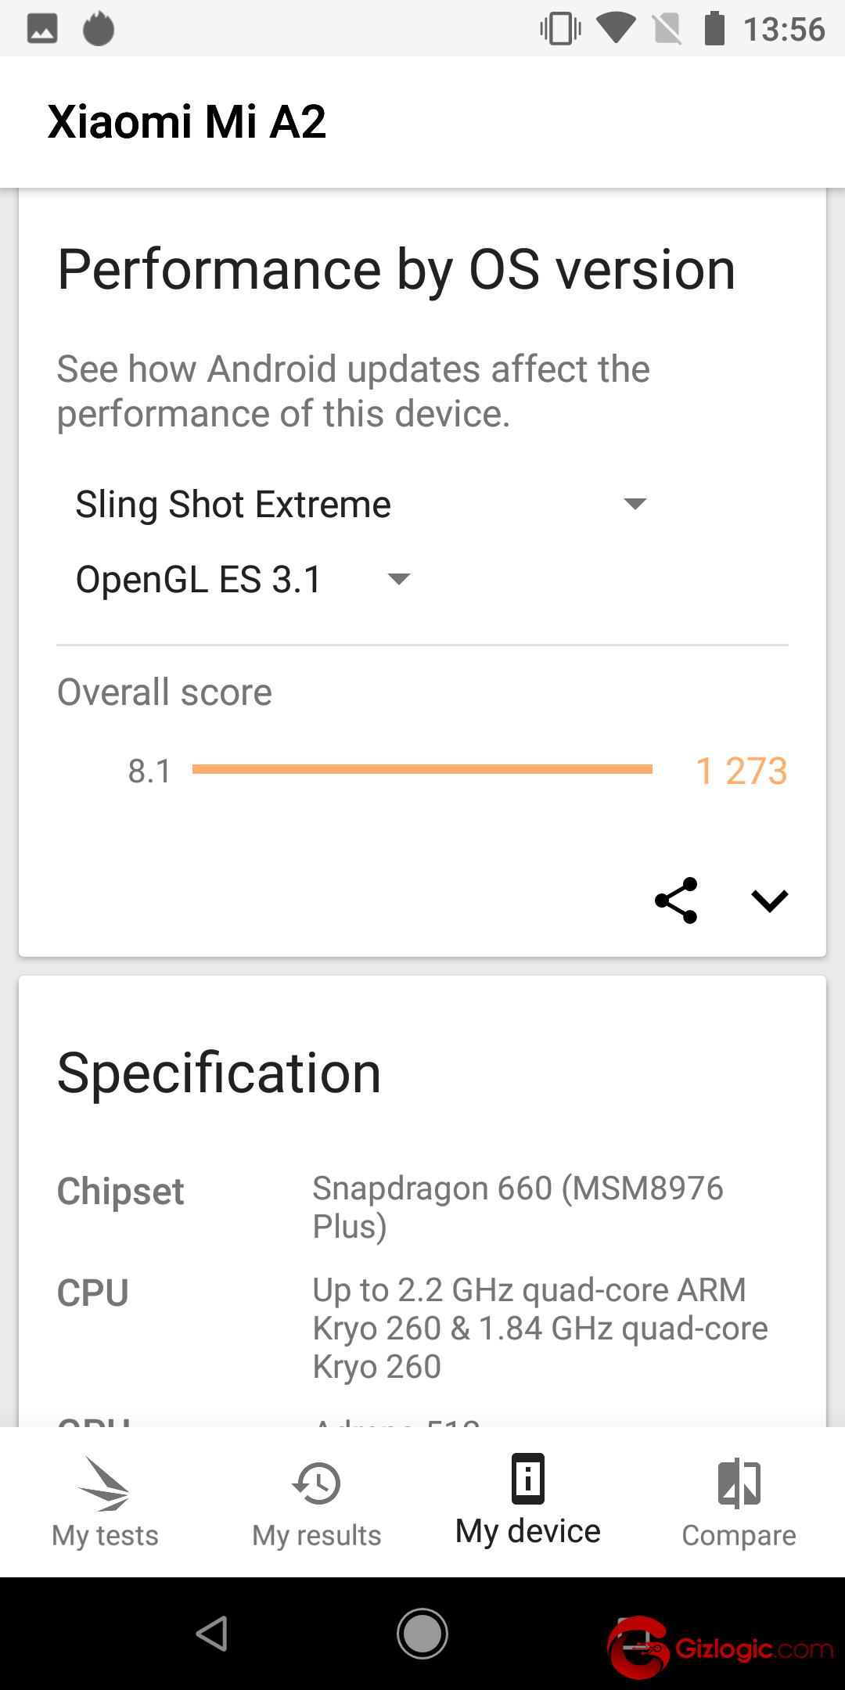Tap the 1 273 overall score value
This screenshot has height=1690, width=845.
click(x=741, y=771)
